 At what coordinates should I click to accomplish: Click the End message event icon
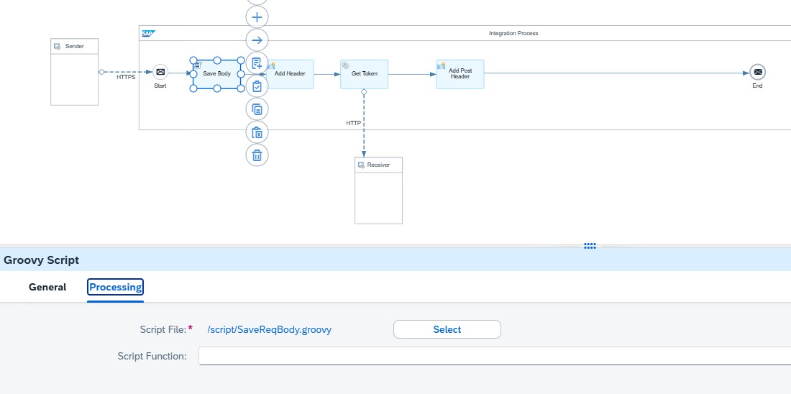(x=756, y=73)
